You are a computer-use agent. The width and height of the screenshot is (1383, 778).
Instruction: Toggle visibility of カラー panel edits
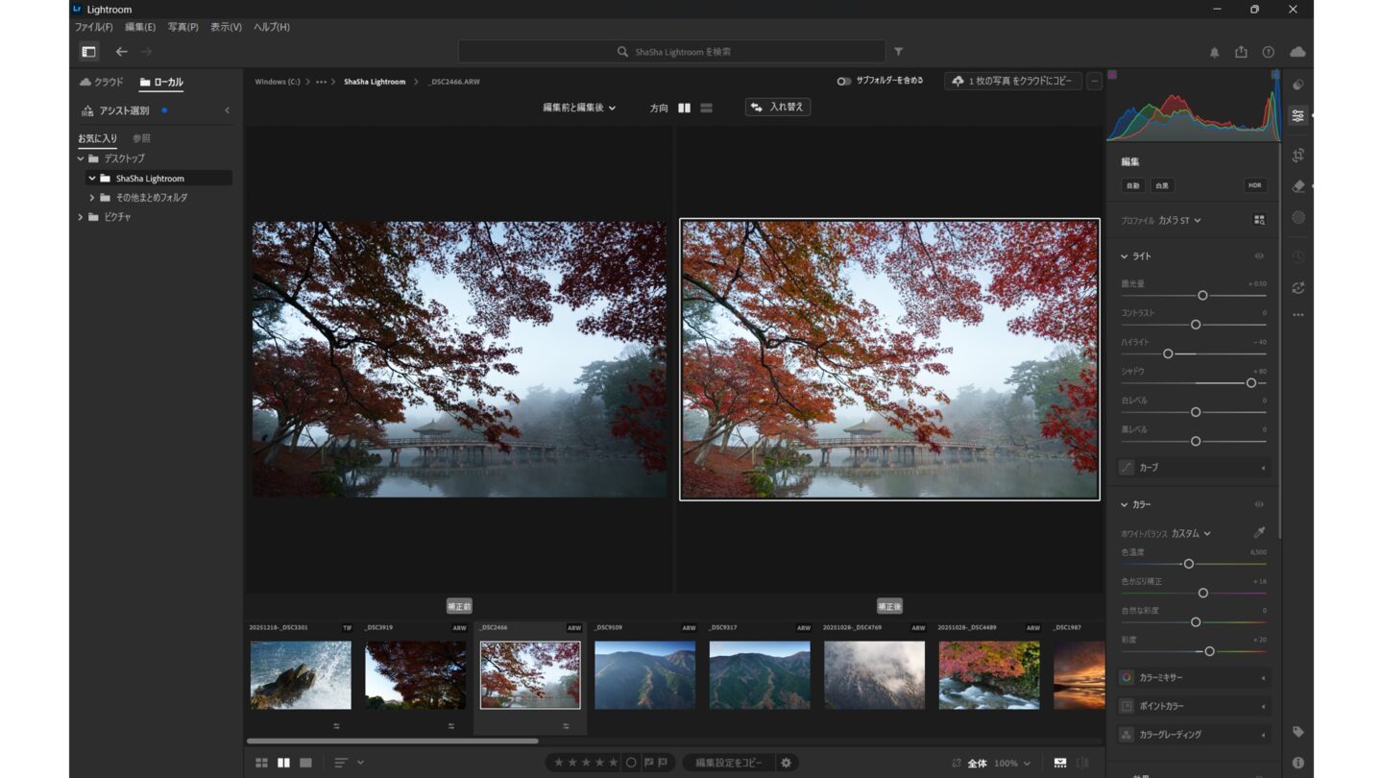[1259, 504]
